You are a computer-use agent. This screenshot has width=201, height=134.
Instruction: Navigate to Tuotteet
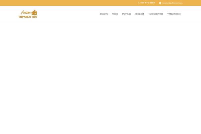point(139,14)
